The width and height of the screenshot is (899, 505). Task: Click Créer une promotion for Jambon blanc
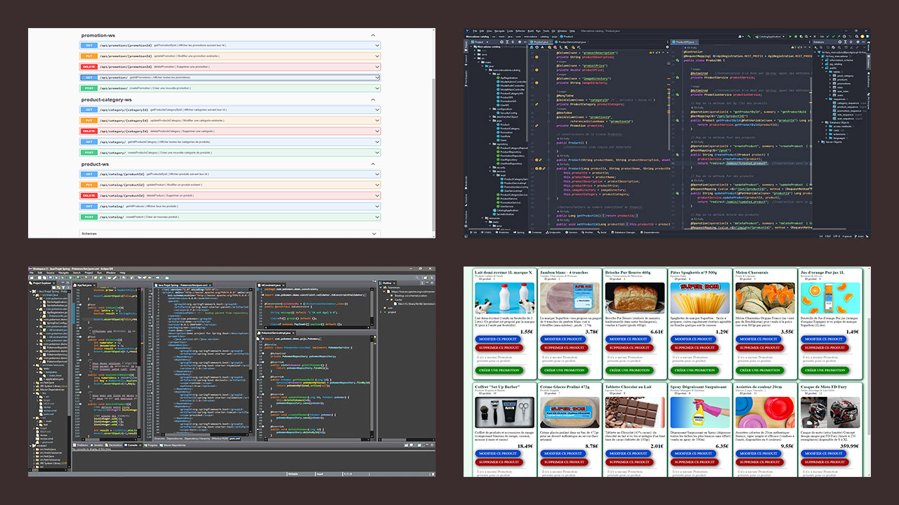coord(564,370)
